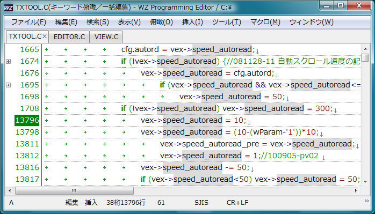Open the 編集(E) menu

point(66,22)
